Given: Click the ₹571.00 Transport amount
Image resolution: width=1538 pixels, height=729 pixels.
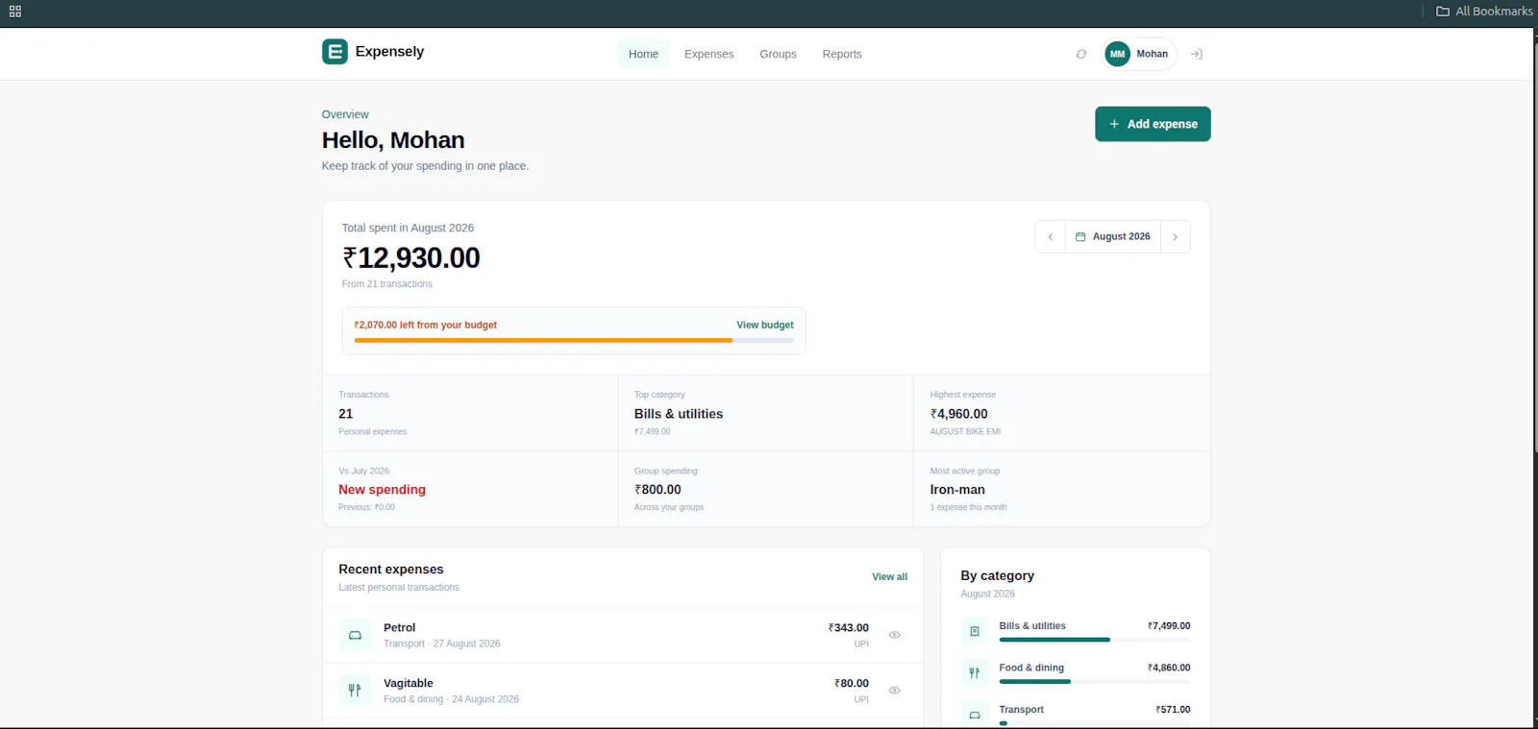Looking at the screenshot, I should coord(1173,710).
